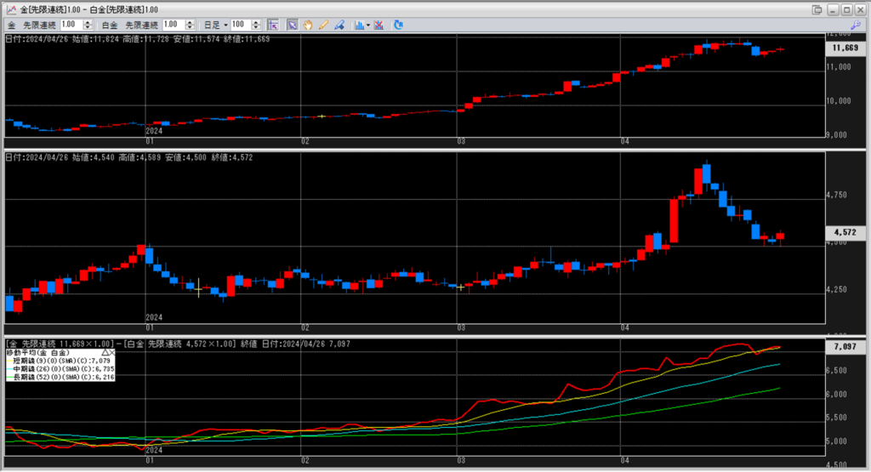Collapse the 移動平均 legend with triangle button
The height and width of the screenshot is (472, 871).
point(105,351)
